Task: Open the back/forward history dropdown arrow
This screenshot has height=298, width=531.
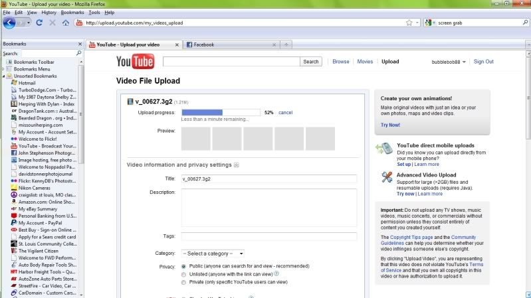Action: (29, 23)
